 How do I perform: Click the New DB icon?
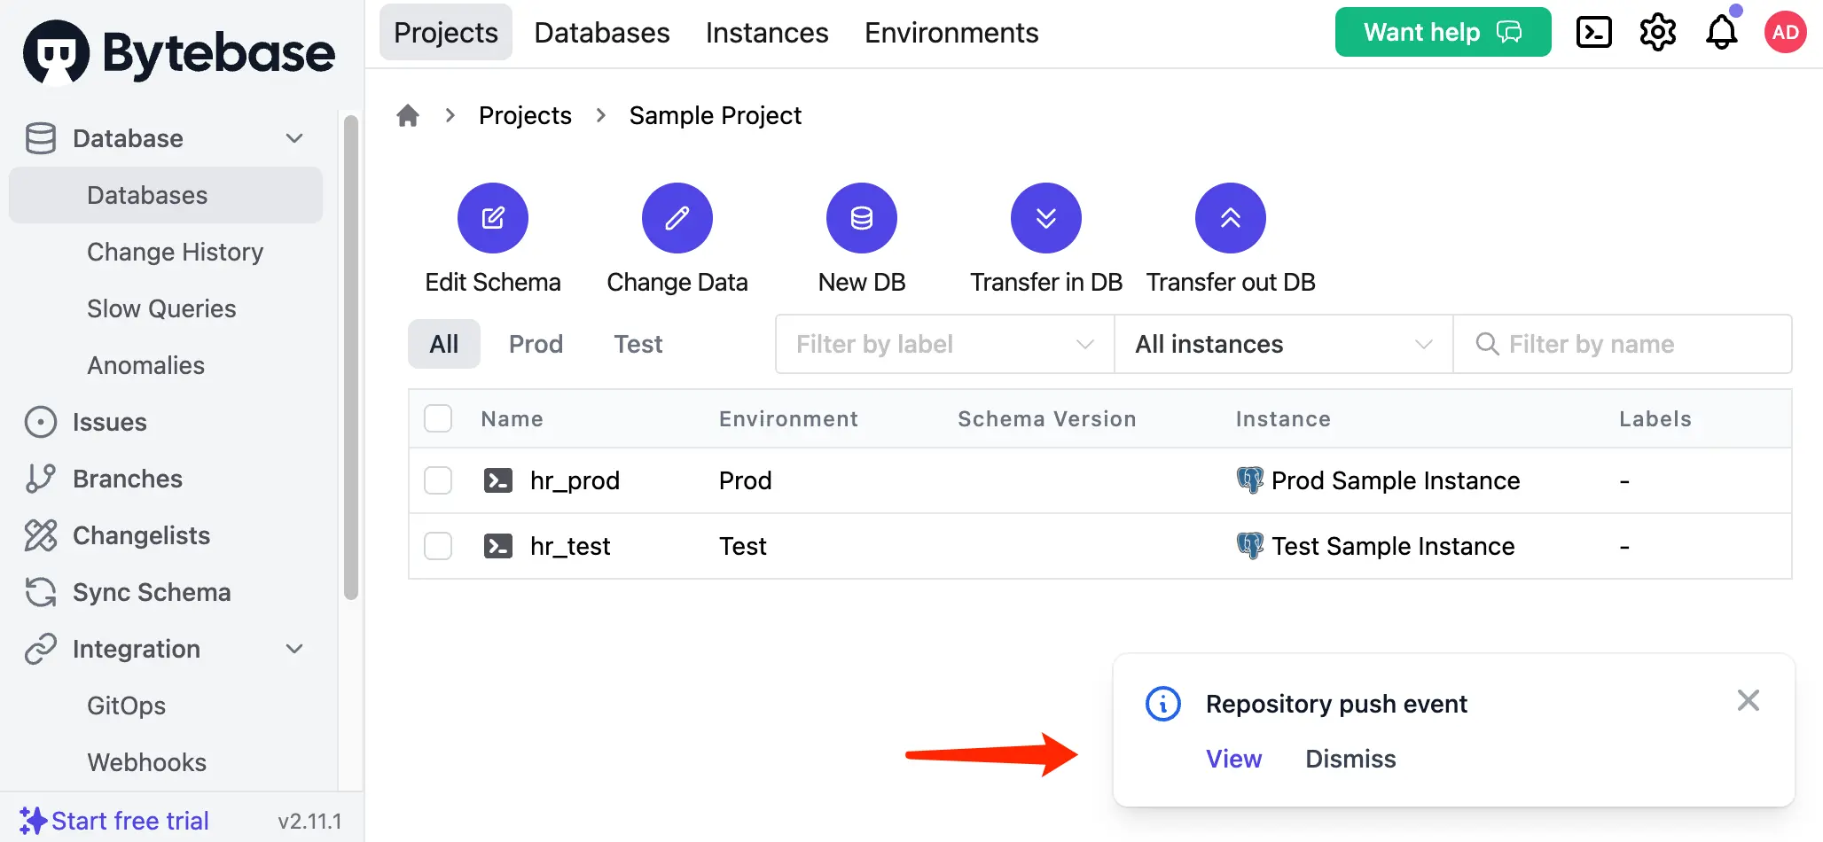point(861,218)
